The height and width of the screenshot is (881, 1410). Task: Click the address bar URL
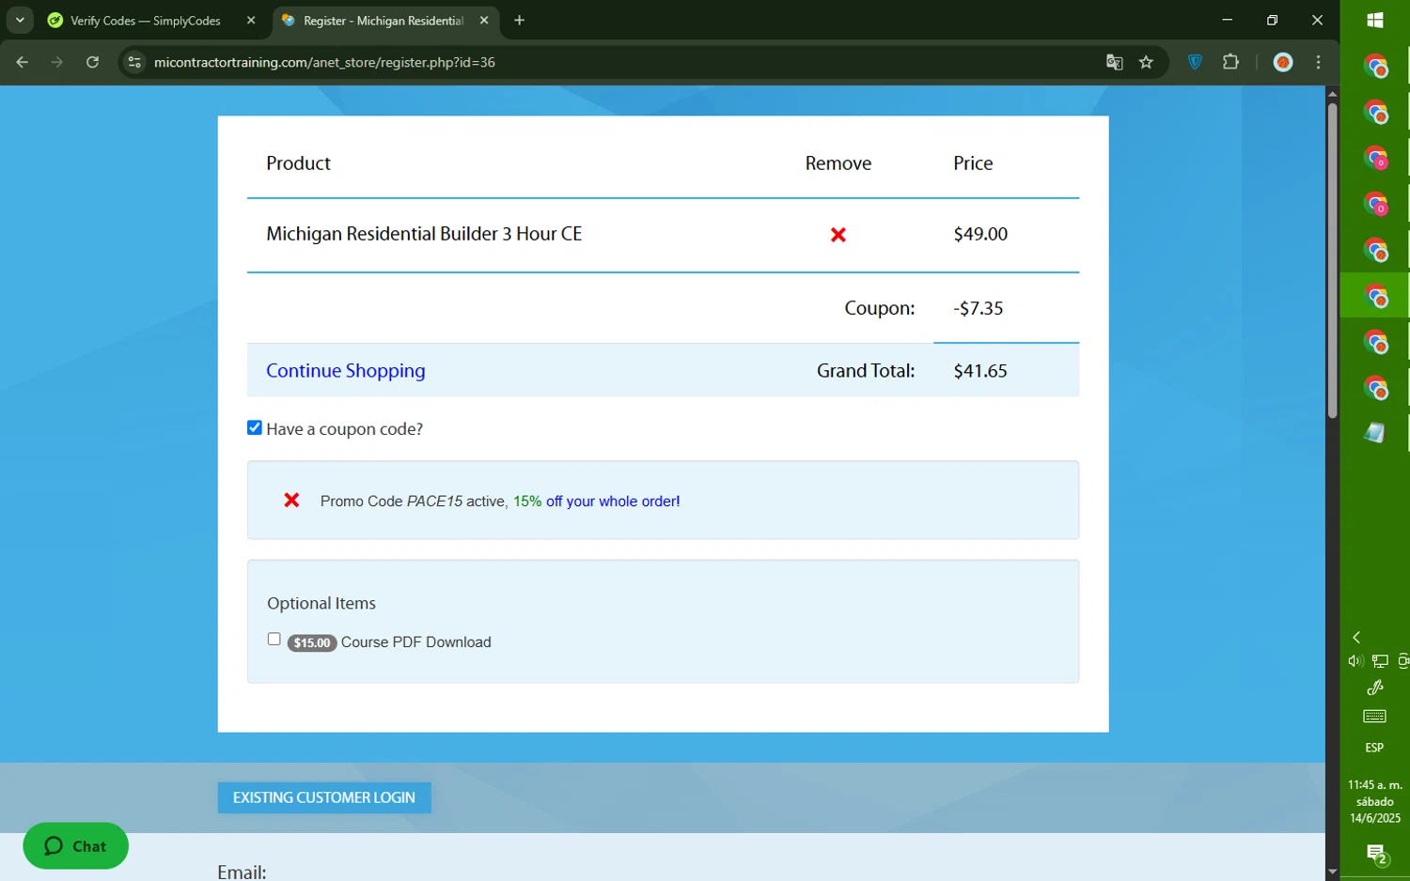point(324,62)
